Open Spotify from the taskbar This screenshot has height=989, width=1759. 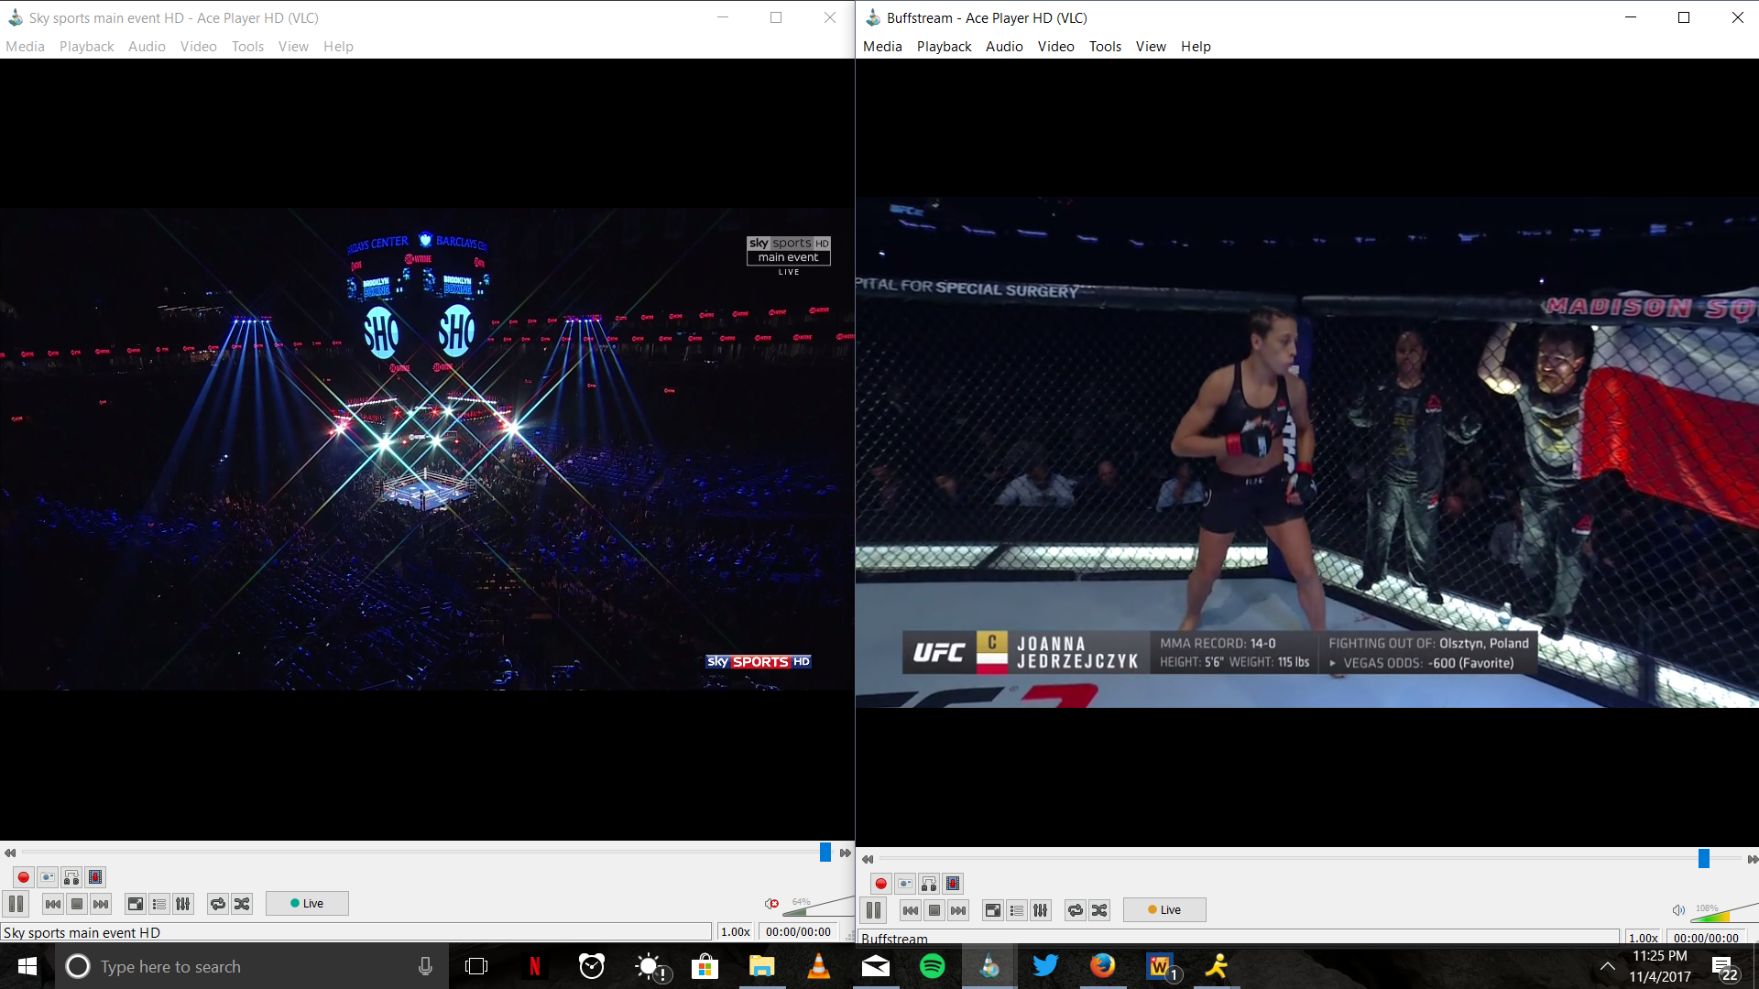pyautogui.click(x=933, y=966)
